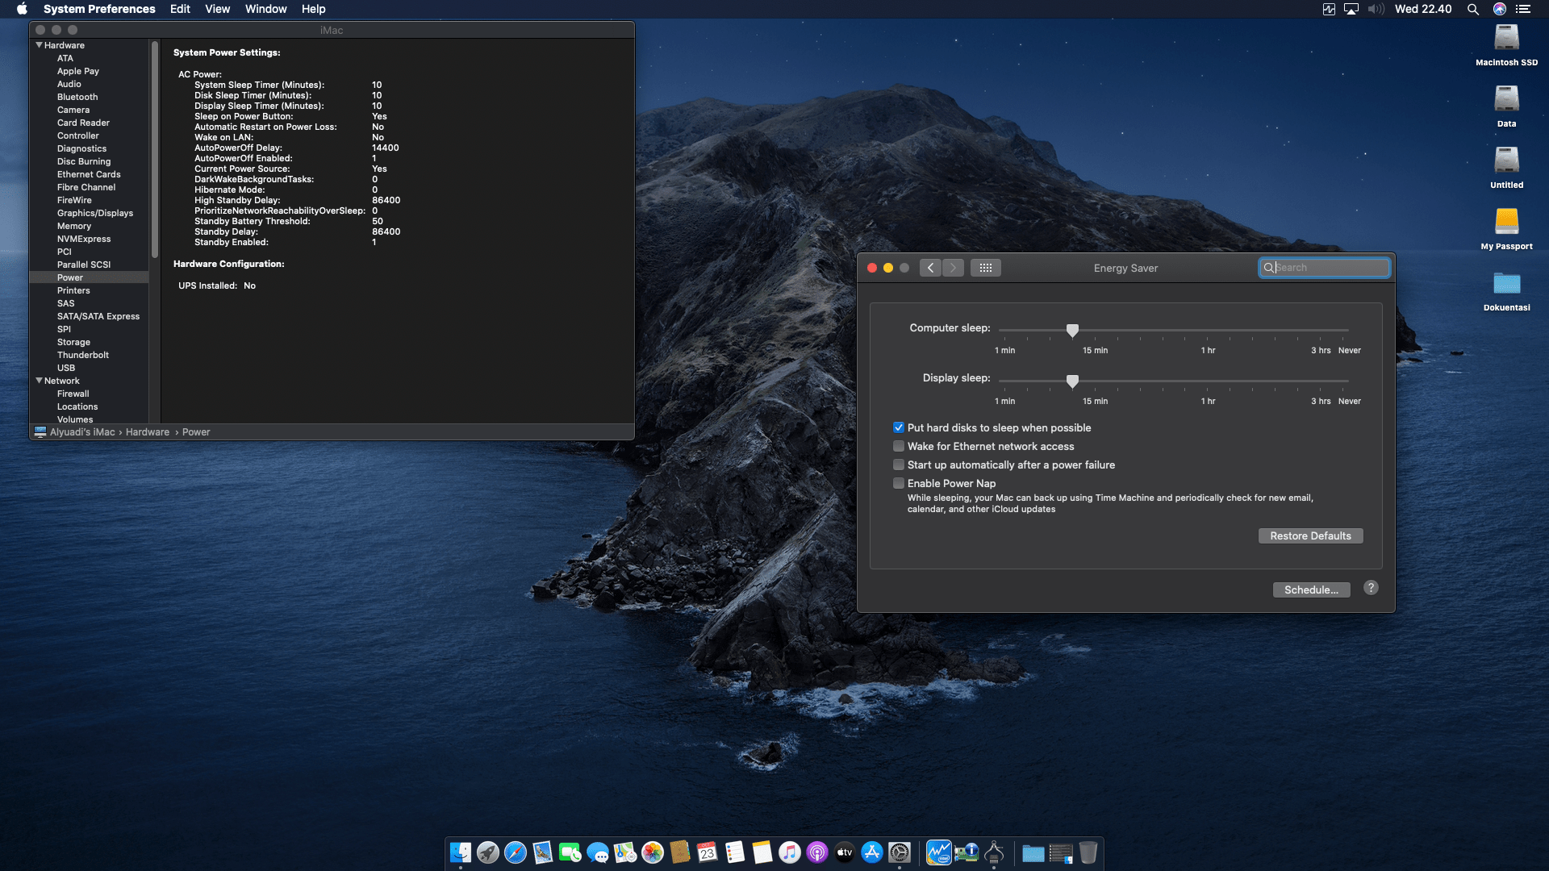Screen dimensions: 1549x871
Task: Click inside the Energy Saver search field
Action: coord(1323,267)
